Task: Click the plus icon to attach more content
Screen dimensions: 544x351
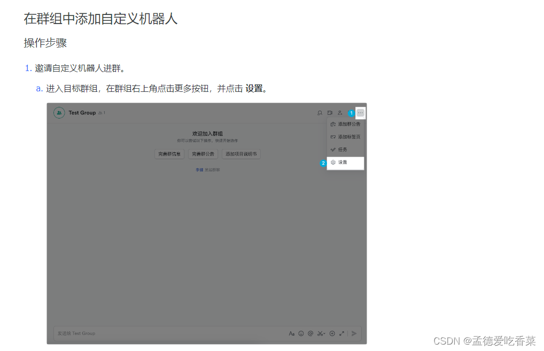Action: tap(332, 333)
